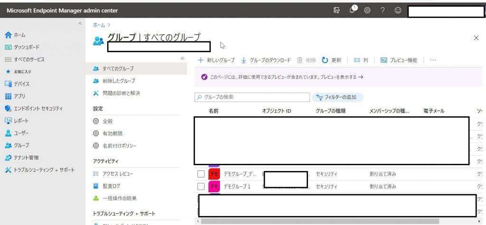Click the ホーム breadcrumb link
Image resolution: width=486 pixels, height=225 pixels.
click(x=99, y=25)
